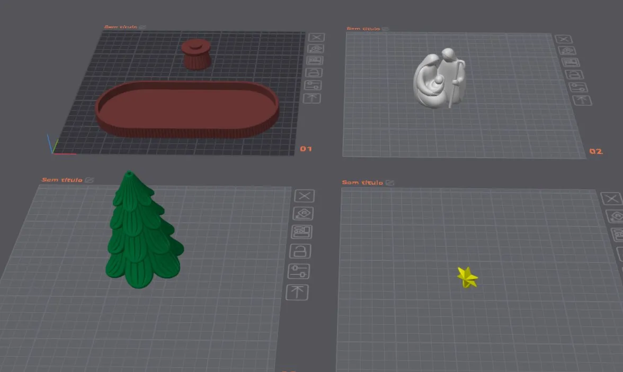This screenshot has width=623, height=372.
Task: Select the white nativity figure model
Action: (439, 78)
